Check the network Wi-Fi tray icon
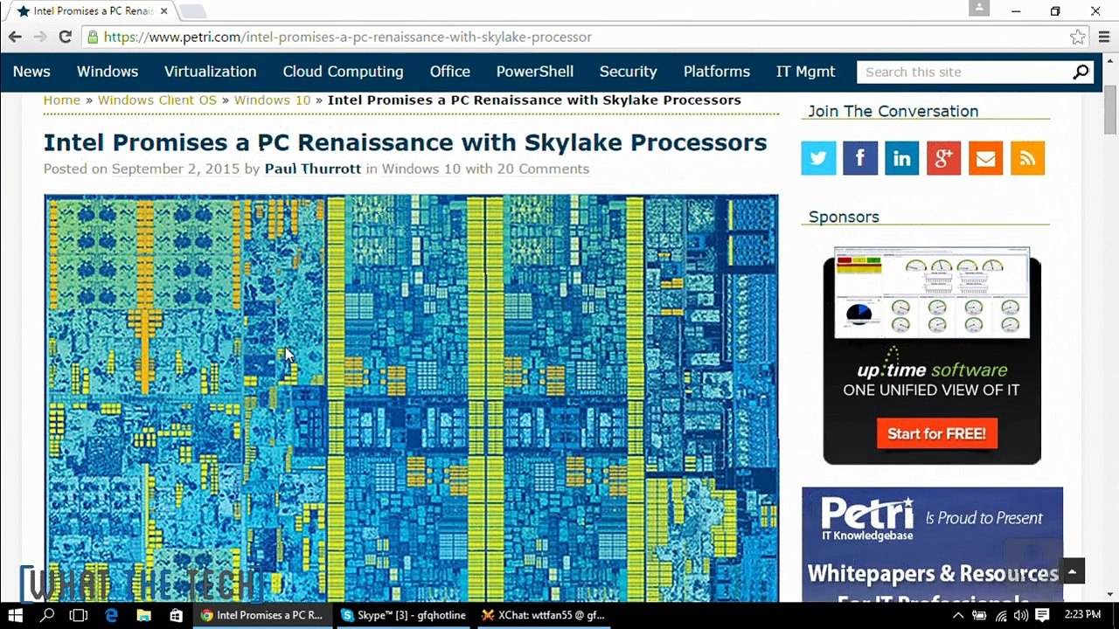This screenshot has height=629, width=1119. (x=1001, y=615)
